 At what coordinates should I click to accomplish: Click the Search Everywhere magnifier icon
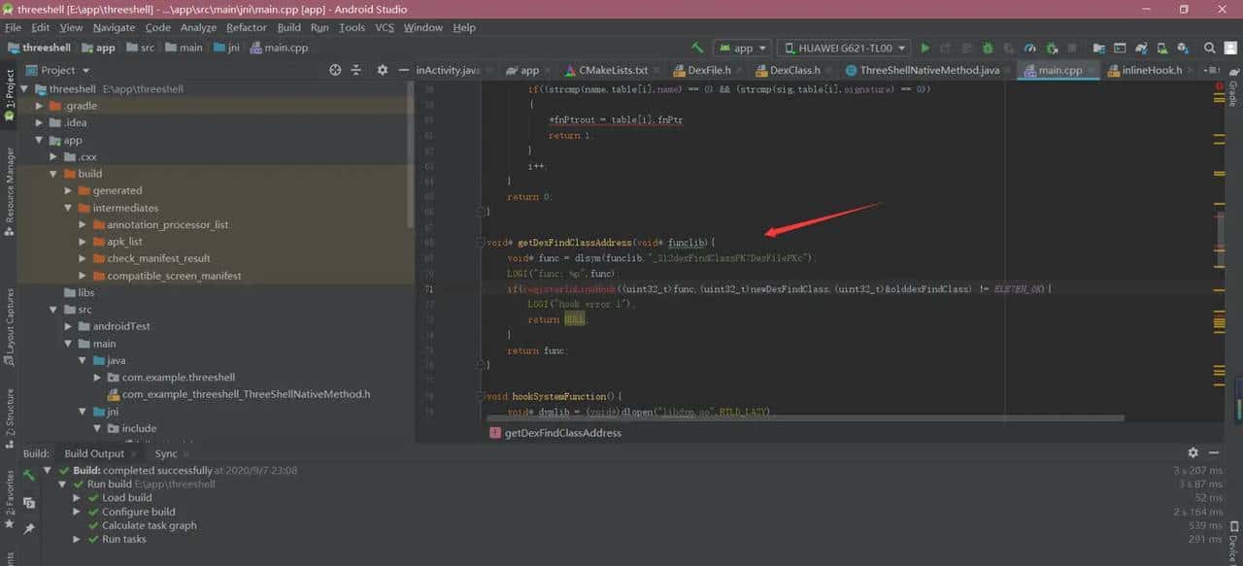coord(1209,48)
